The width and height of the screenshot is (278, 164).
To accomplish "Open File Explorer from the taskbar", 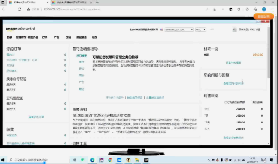I will pyautogui.click(x=137, y=160).
